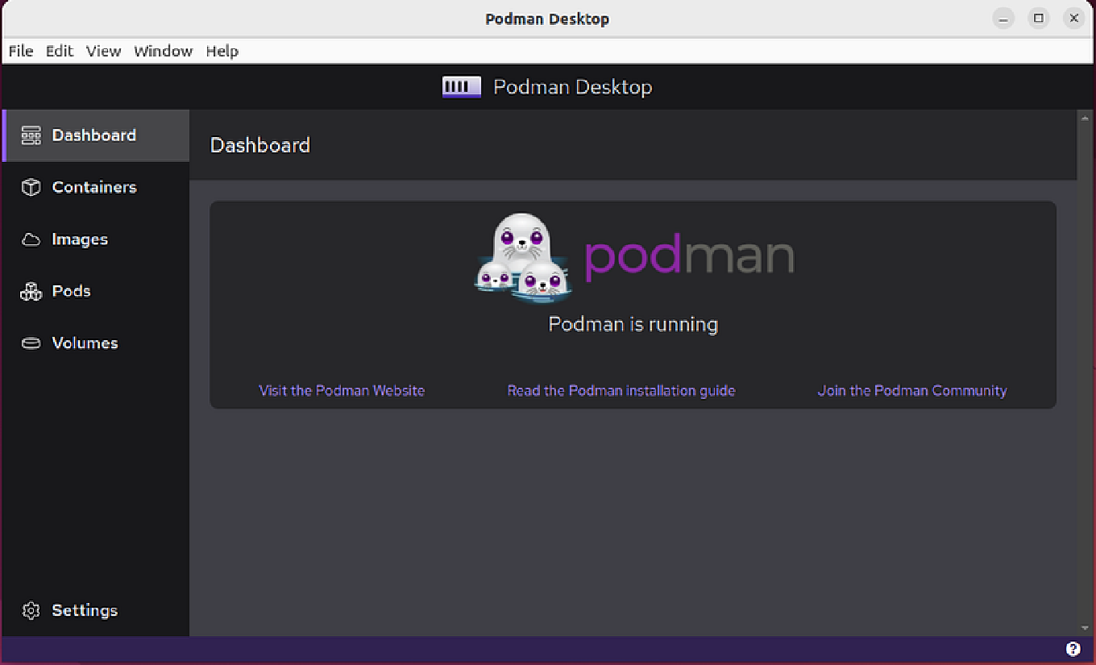Click the Podman Desktop logo in the header
Image resolution: width=1096 pixels, height=665 pixels.
tap(460, 86)
